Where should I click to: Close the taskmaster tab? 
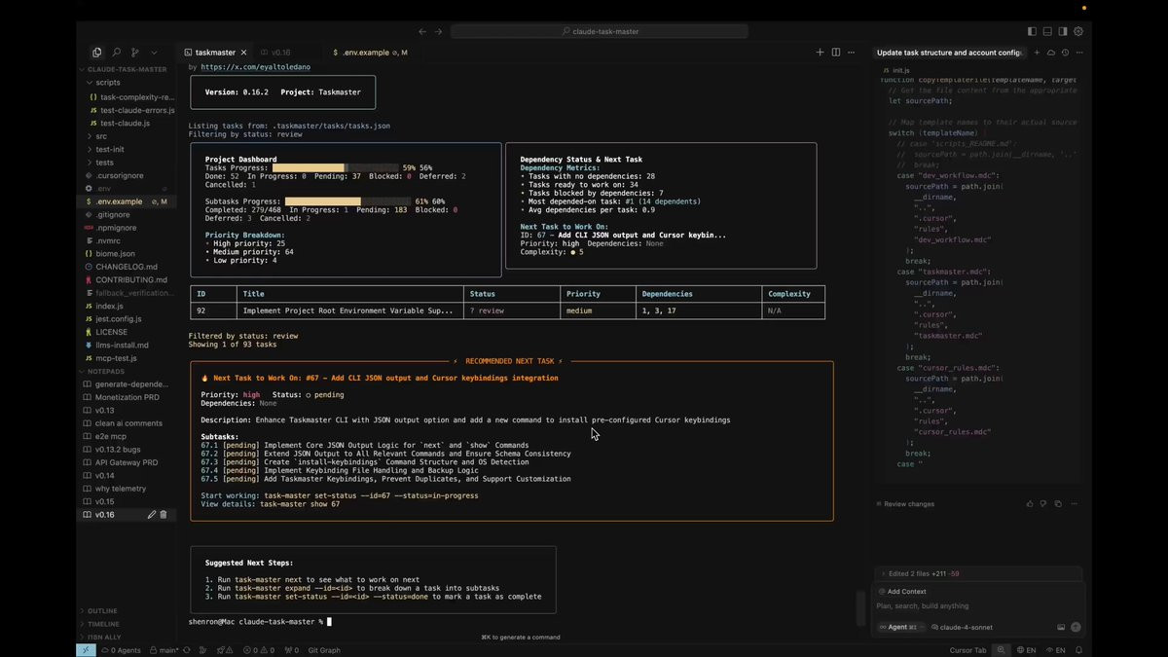243,53
